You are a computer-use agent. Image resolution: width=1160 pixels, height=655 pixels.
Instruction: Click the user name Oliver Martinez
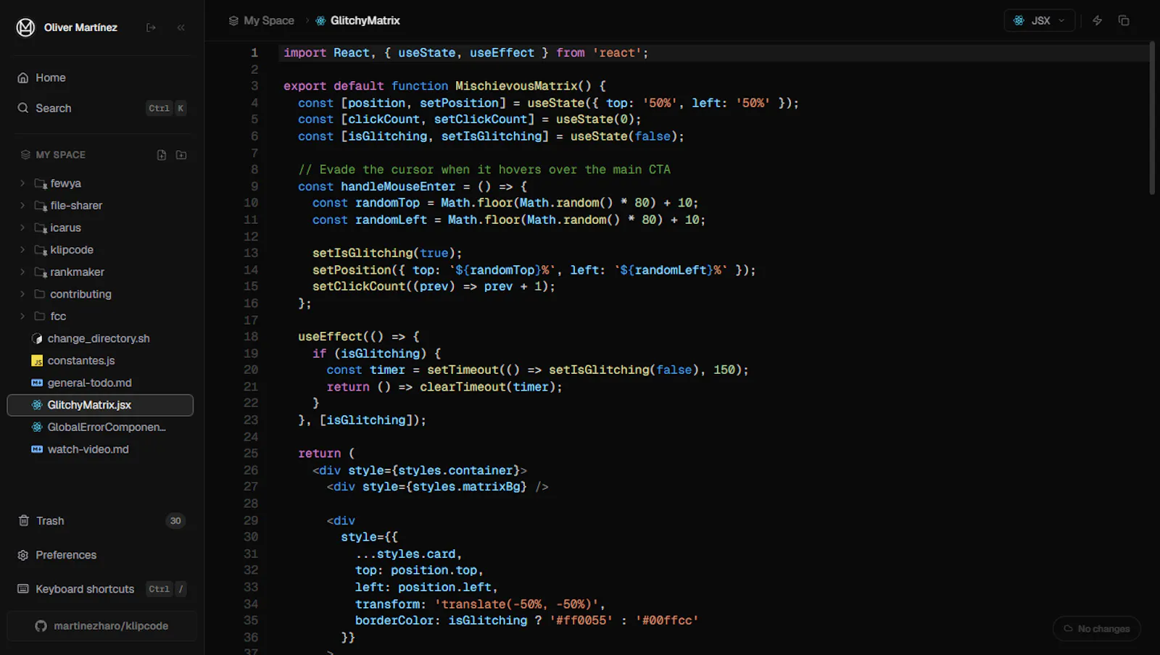[80, 28]
